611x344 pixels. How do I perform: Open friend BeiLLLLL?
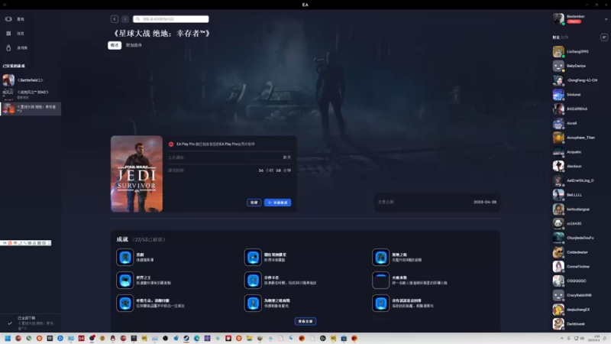pos(579,195)
